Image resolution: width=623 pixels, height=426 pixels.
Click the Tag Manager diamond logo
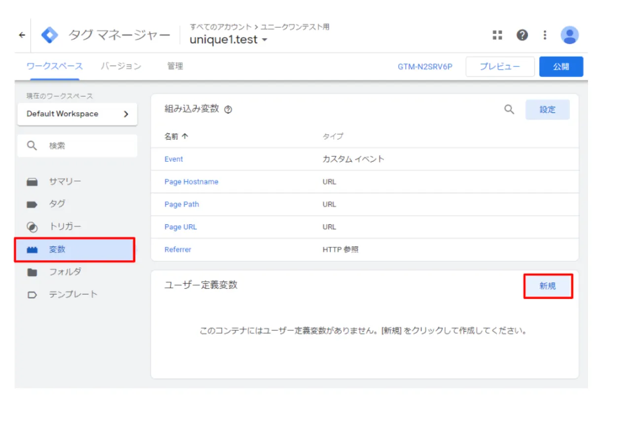(x=49, y=35)
